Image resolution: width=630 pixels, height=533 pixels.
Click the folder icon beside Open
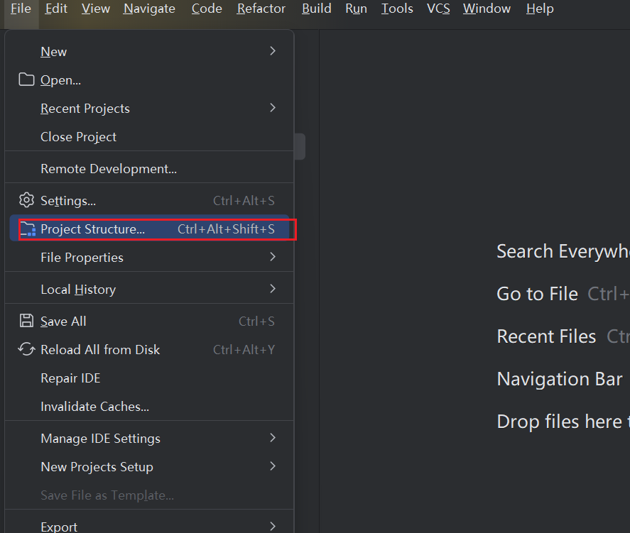pos(26,79)
